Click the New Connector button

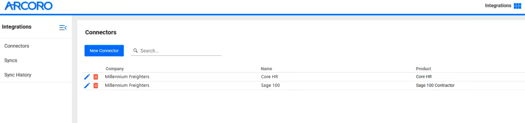[104, 51]
